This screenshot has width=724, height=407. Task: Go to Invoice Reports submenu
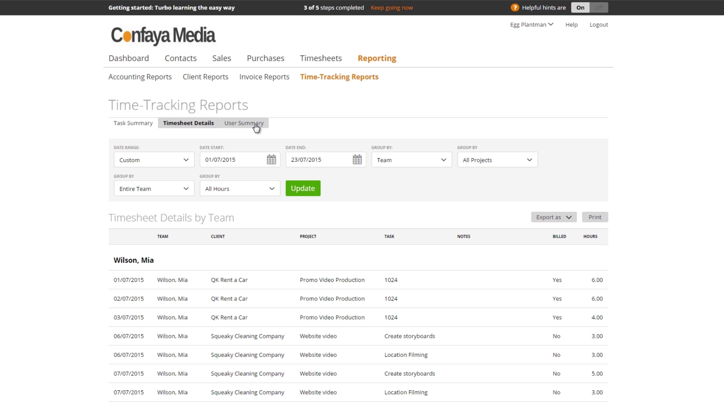[264, 77]
